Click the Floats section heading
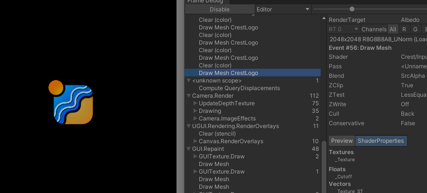The height and width of the screenshot is (193, 427). click(x=337, y=169)
